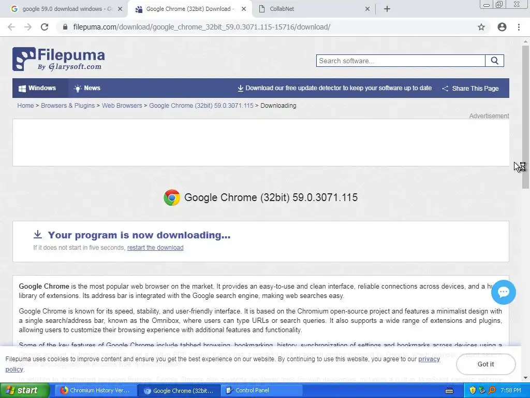Click the address bar URL
This screenshot has width=530, height=398.
tap(201, 27)
